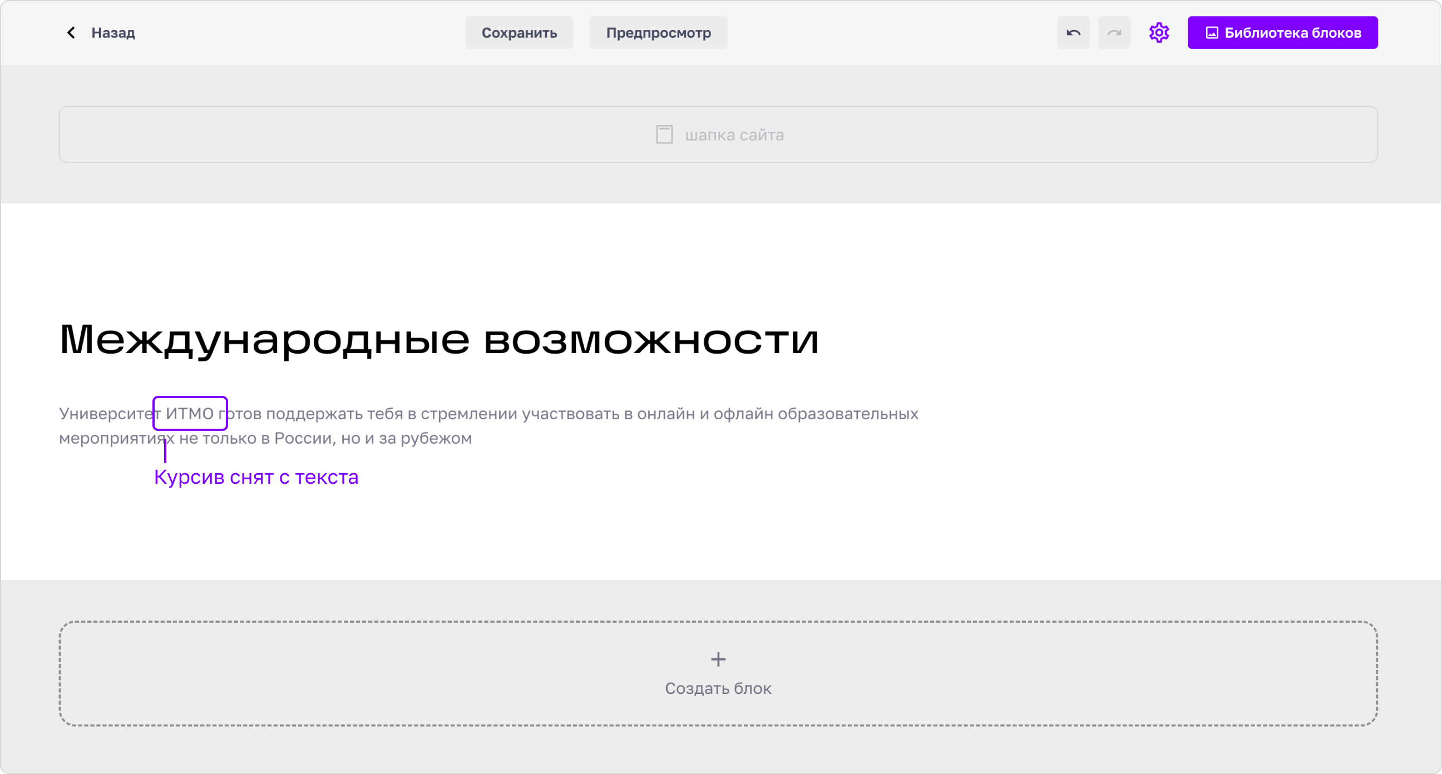The height and width of the screenshot is (774, 1442).
Task: Open Библиотека блоков
Action: pos(1282,33)
